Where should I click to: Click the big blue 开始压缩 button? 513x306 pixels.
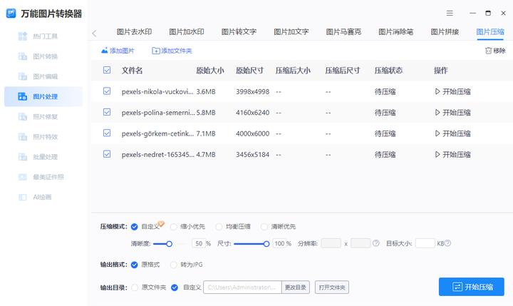point(472,287)
